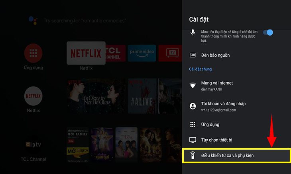This screenshot has width=291, height=174.
Task: Click the Wi-Fi network icon
Action: (193, 85)
